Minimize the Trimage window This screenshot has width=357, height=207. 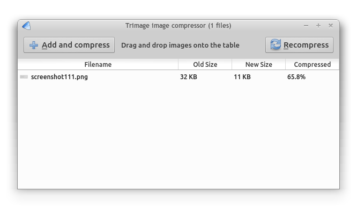[x=306, y=26]
